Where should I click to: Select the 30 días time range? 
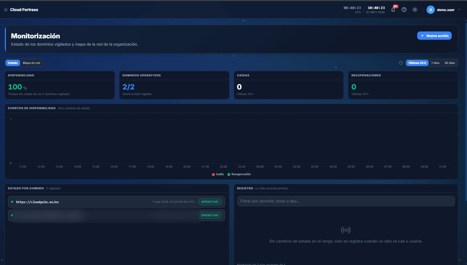[x=450, y=63]
